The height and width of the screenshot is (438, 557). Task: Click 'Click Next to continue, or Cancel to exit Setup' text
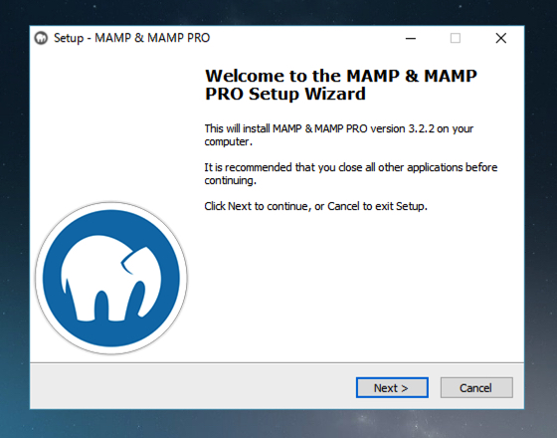(316, 206)
